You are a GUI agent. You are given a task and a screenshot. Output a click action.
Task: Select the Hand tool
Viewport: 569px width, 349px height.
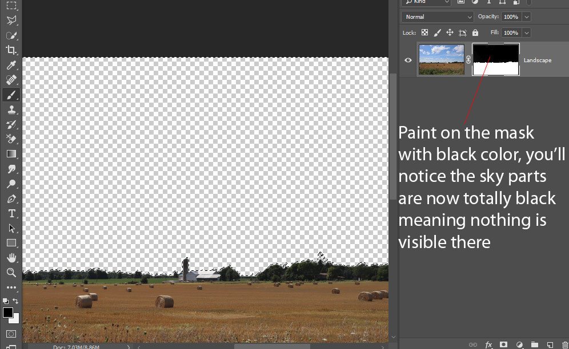click(11, 258)
